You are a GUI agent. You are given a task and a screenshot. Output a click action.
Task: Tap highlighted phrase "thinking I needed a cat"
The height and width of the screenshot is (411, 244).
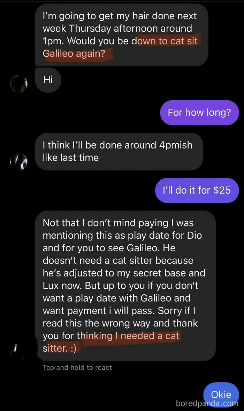tap(131, 336)
